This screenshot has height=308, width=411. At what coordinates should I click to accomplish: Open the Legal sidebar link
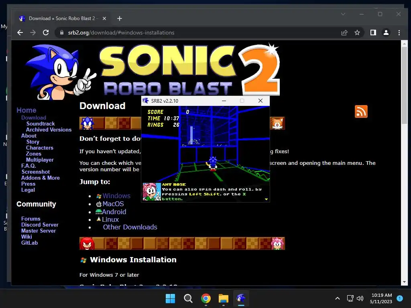coord(28,190)
